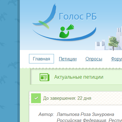Open the Форум menu link
This screenshot has width=122, height=122.
[x=117, y=59]
